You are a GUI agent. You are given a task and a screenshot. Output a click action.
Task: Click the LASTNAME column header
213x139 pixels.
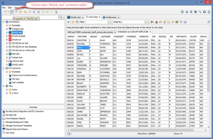[x=105, y=37]
